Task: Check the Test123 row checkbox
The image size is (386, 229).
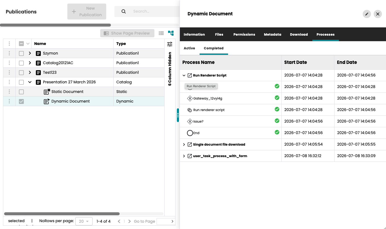Action: [21, 73]
